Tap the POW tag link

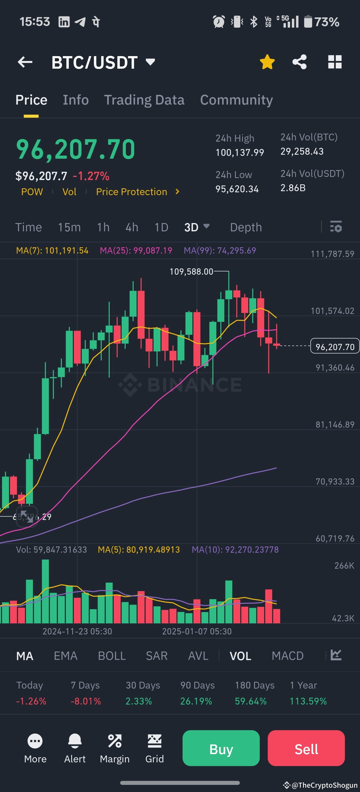(32, 191)
